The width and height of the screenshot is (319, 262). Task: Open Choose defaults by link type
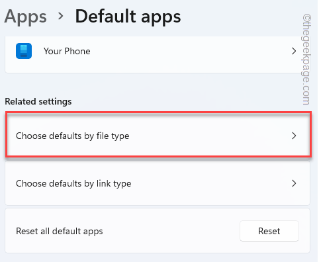pos(158,183)
